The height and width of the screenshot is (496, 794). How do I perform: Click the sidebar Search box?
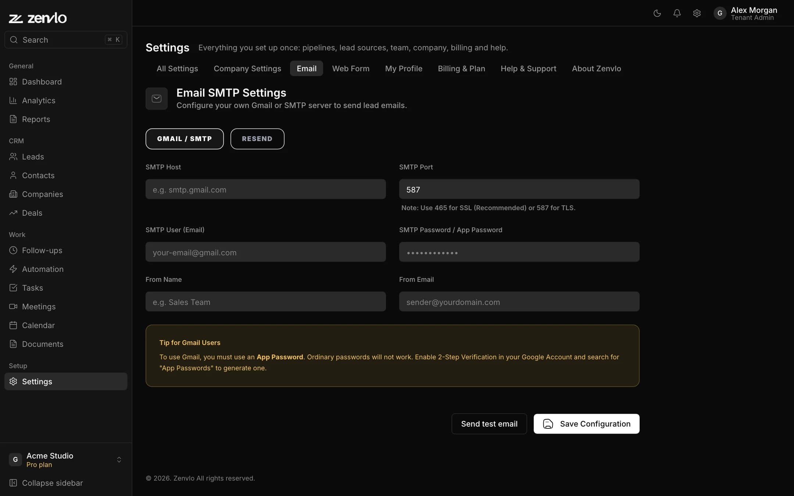click(x=66, y=40)
